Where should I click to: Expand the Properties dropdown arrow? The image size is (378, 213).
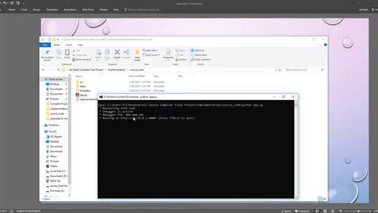168,60
